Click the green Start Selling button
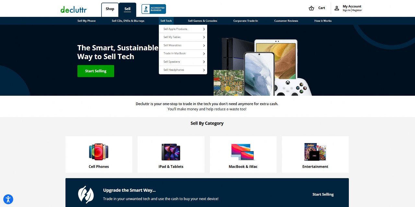The image size is (415, 207). point(96,71)
